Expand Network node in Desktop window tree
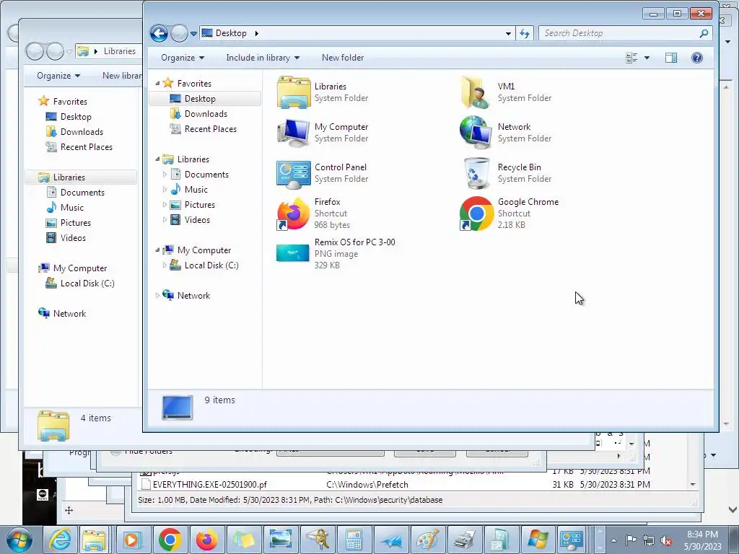 (157, 295)
